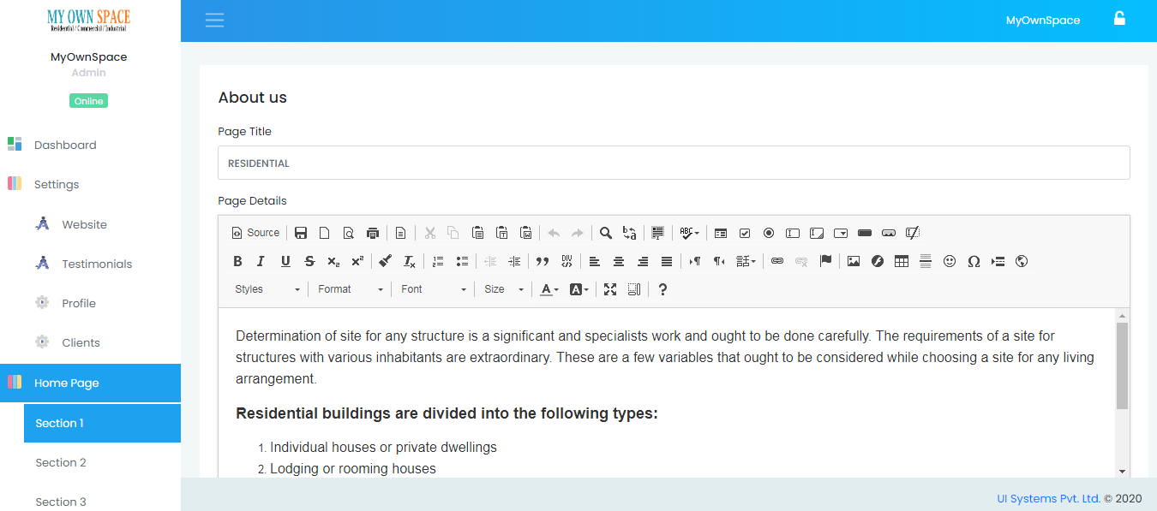The width and height of the screenshot is (1157, 511).
Task: Expand the Format dropdown
Action: tap(350, 289)
